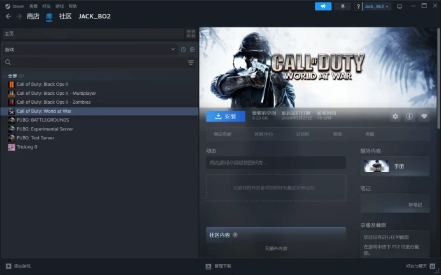Screen dimensions: 441x275
Task: Show ready-to-play games play icon
Action: click(x=192, y=50)
